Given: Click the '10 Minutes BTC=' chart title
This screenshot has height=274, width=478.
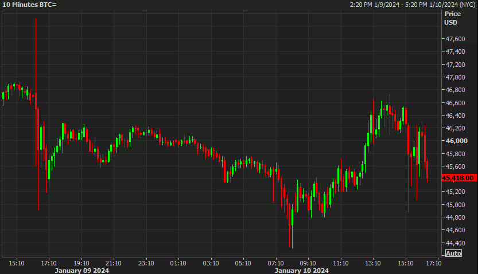Looking at the screenshot, I should click(x=29, y=5).
